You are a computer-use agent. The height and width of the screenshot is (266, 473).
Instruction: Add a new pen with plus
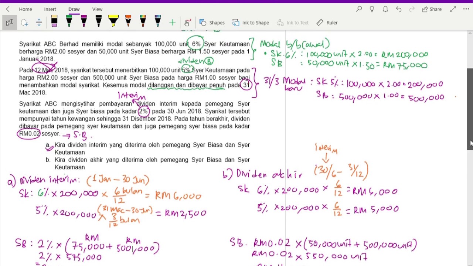172,23
